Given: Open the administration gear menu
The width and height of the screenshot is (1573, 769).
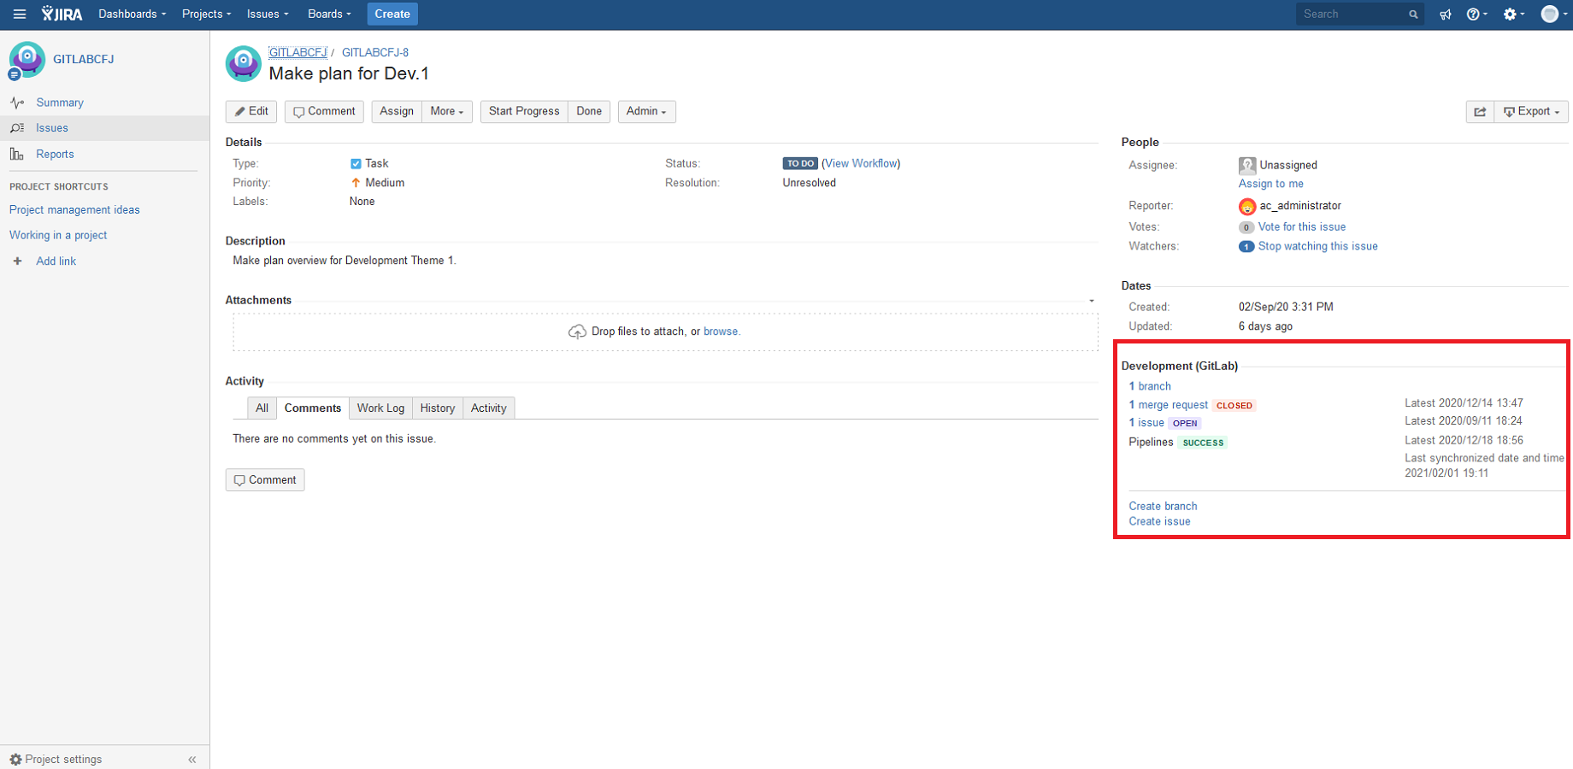Looking at the screenshot, I should pos(1513,14).
